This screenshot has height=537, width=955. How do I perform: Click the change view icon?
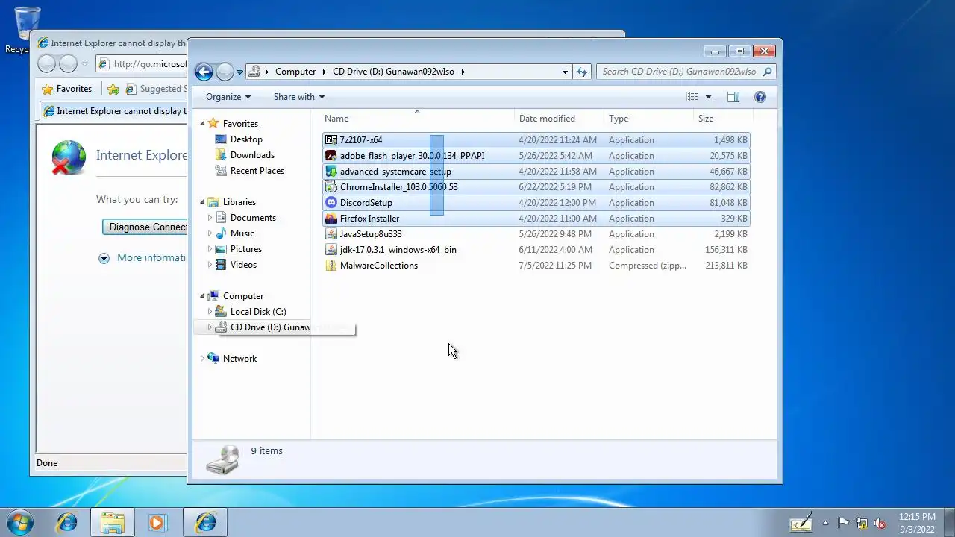692,97
